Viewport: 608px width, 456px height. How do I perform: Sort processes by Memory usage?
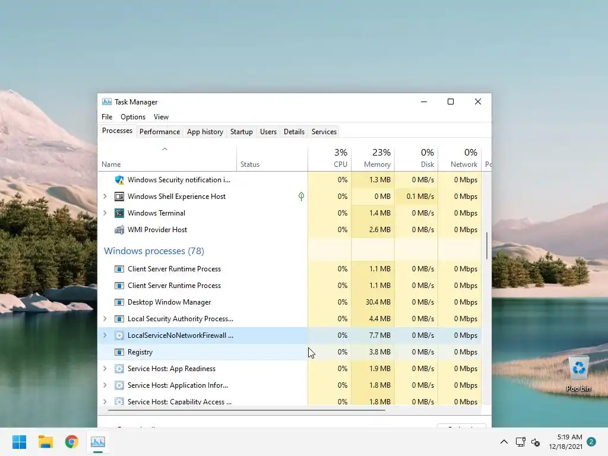(x=373, y=159)
